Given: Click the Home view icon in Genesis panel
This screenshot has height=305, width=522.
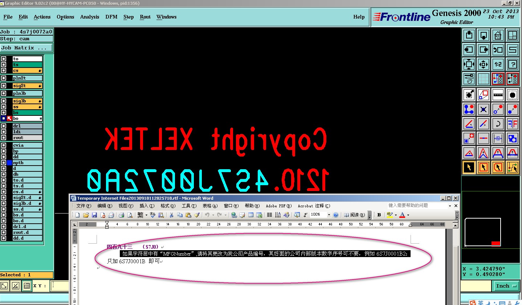Looking at the screenshot, I should tap(498, 36).
